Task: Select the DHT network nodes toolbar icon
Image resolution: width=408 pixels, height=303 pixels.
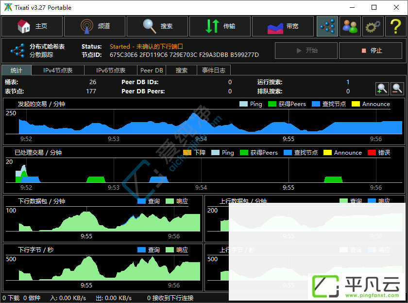Action: coord(327,26)
